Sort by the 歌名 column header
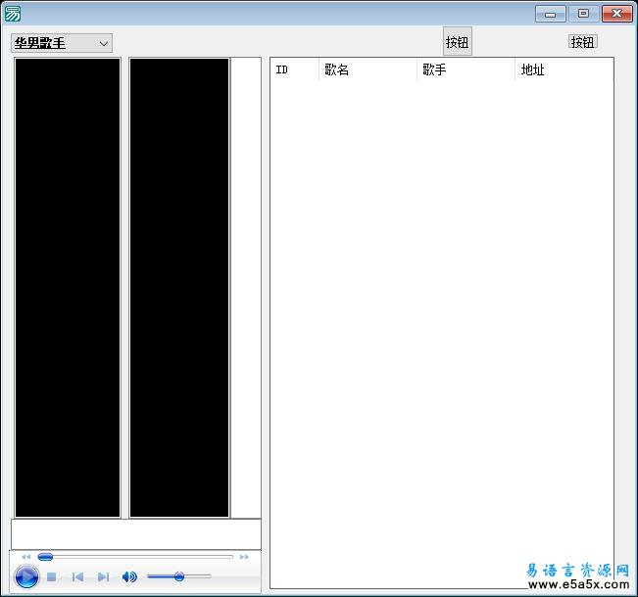The image size is (638, 597). click(x=368, y=69)
